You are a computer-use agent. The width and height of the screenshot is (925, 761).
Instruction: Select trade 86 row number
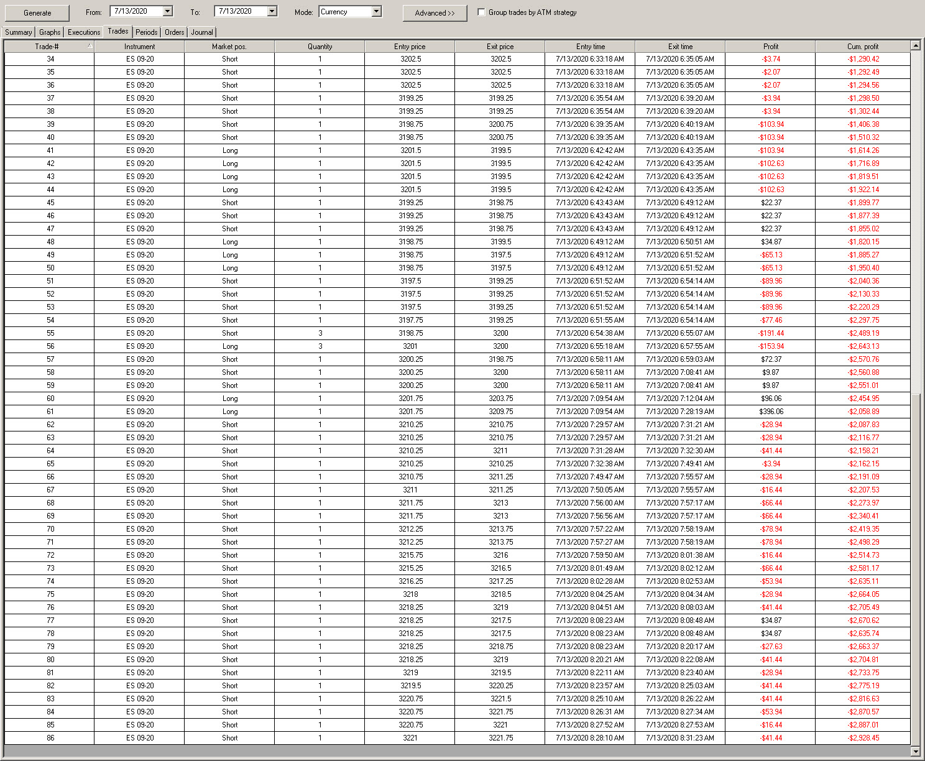point(50,738)
